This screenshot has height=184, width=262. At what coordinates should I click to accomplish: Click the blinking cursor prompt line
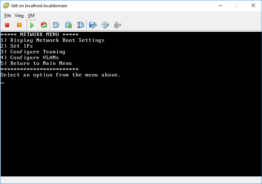tap(2, 82)
